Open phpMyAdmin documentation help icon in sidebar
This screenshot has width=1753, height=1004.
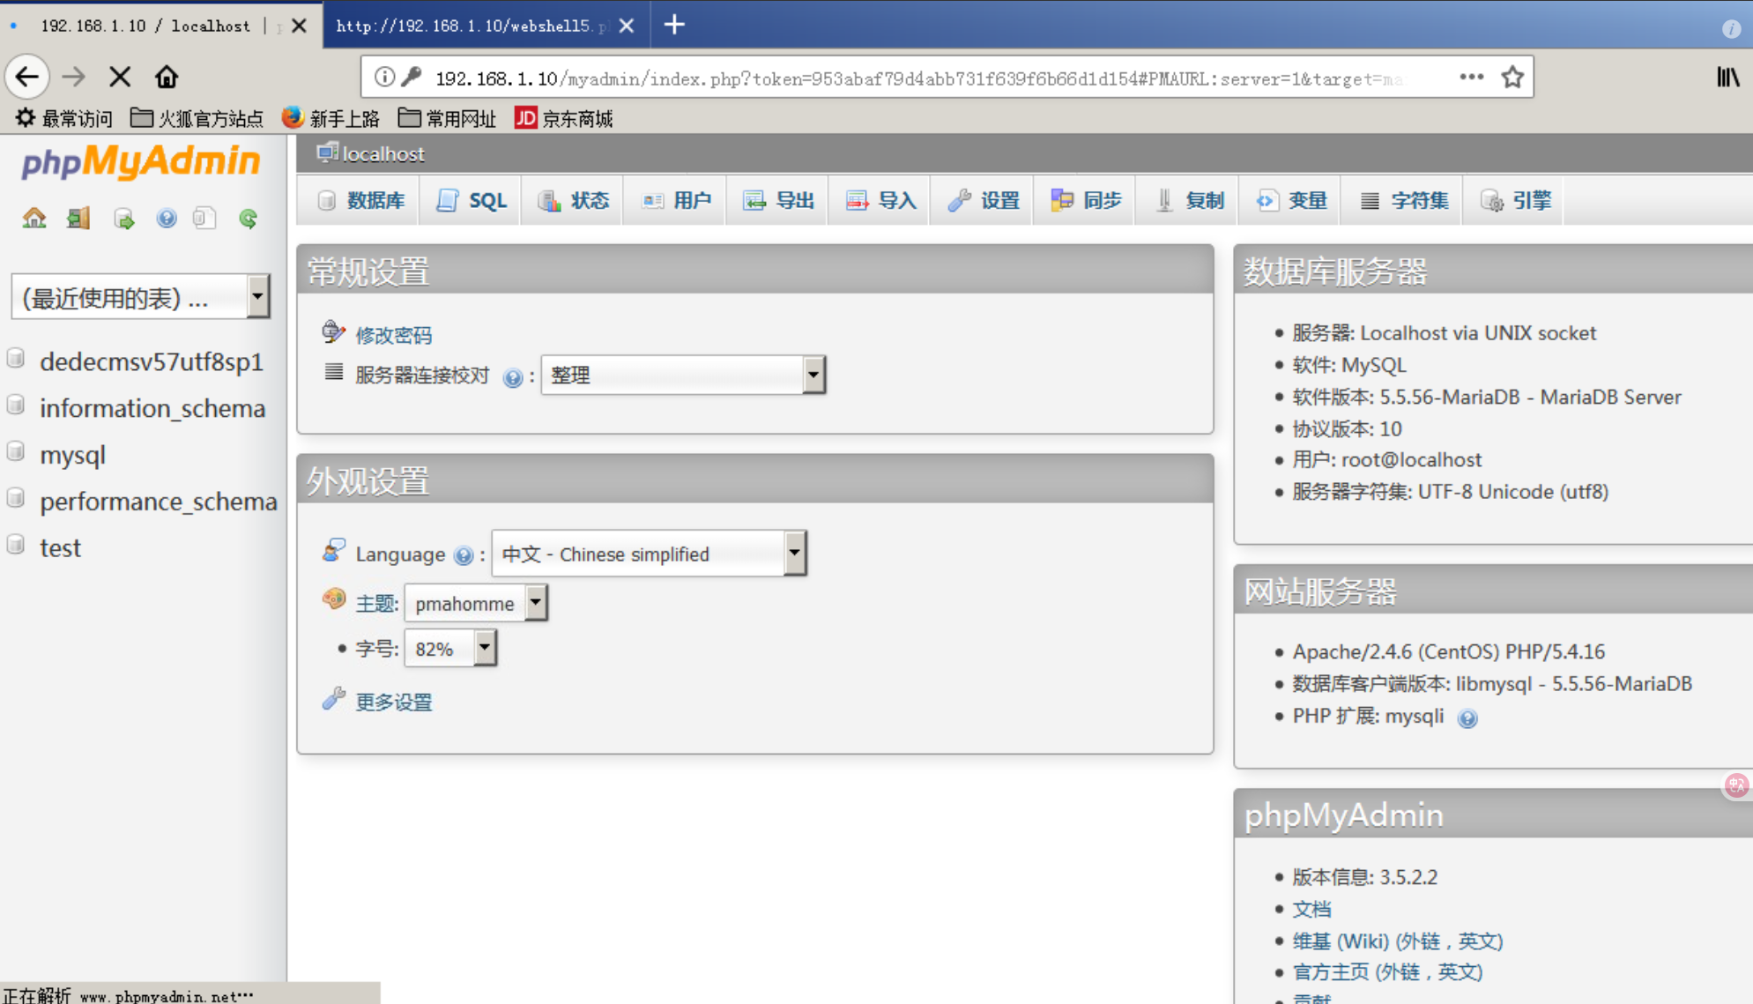click(166, 218)
